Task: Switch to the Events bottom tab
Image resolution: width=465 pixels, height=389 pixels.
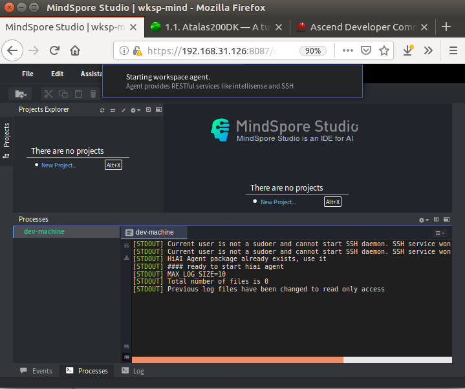Action: click(x=36, y=371)
